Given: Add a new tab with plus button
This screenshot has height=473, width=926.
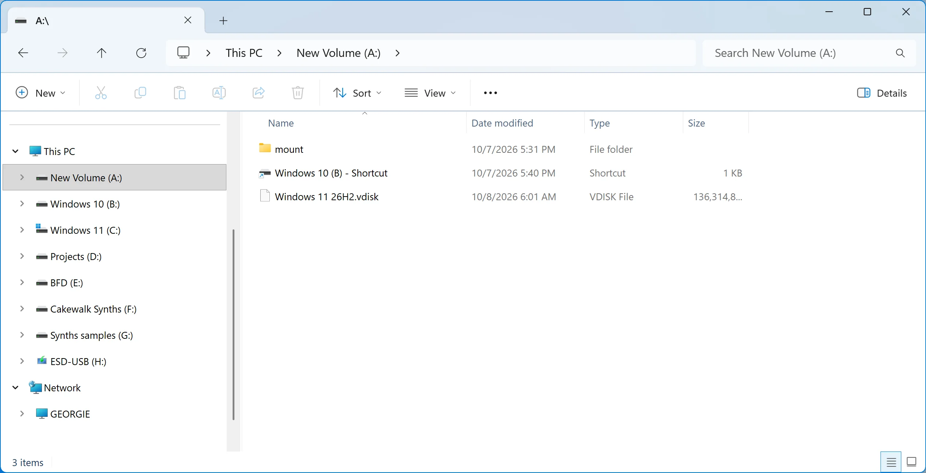Looking at the screenshot, I should (223, 21).
